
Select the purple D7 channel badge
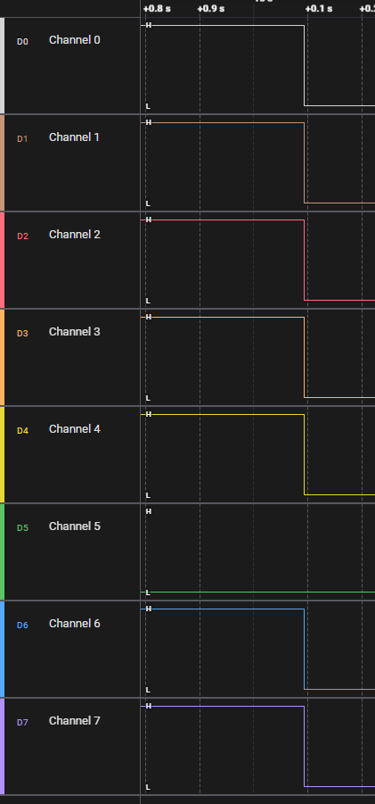(22, 723)
